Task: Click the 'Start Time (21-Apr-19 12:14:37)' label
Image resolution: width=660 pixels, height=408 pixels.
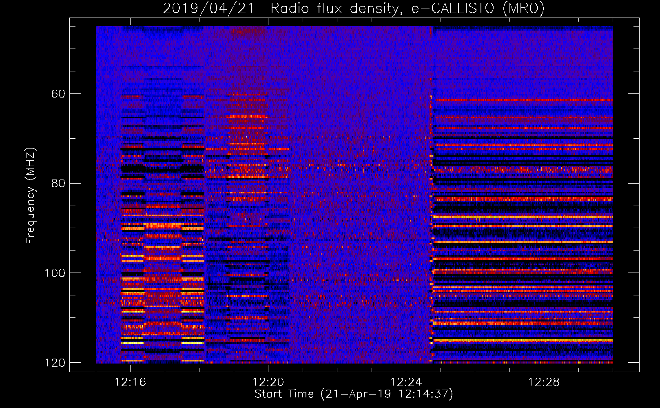Action: [x=354, y=394]
